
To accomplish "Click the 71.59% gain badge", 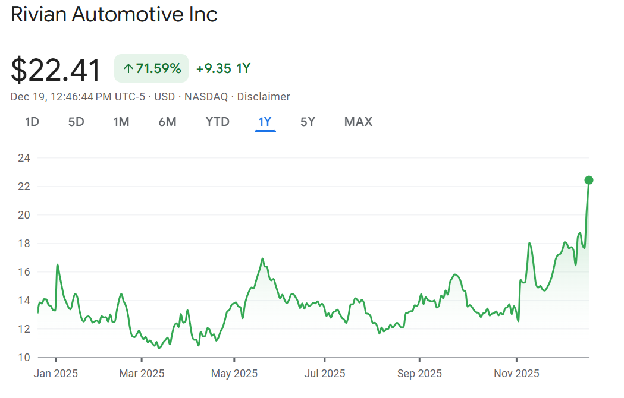I will (151, 68).
